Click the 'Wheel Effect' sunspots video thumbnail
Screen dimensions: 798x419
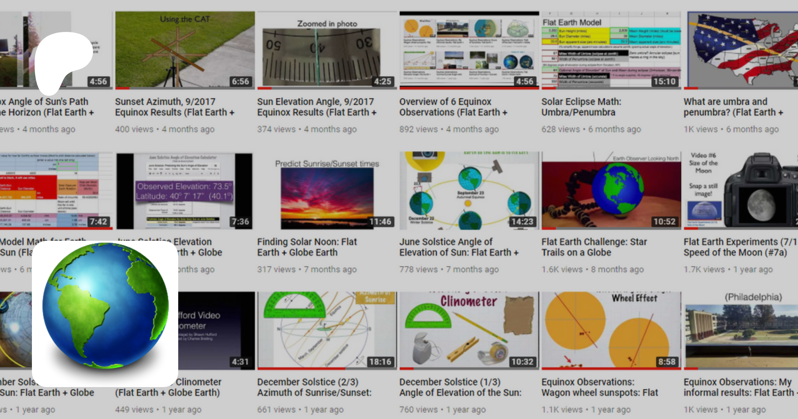(611, 330)
